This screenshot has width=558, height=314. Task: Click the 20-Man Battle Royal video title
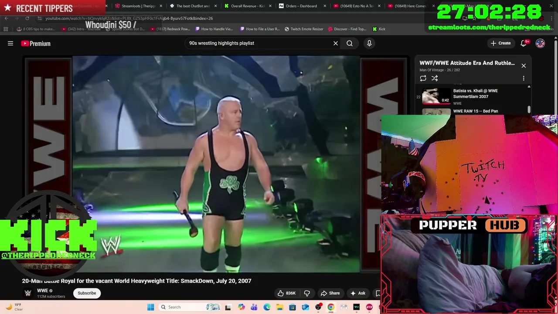click(x=136, y=281)
